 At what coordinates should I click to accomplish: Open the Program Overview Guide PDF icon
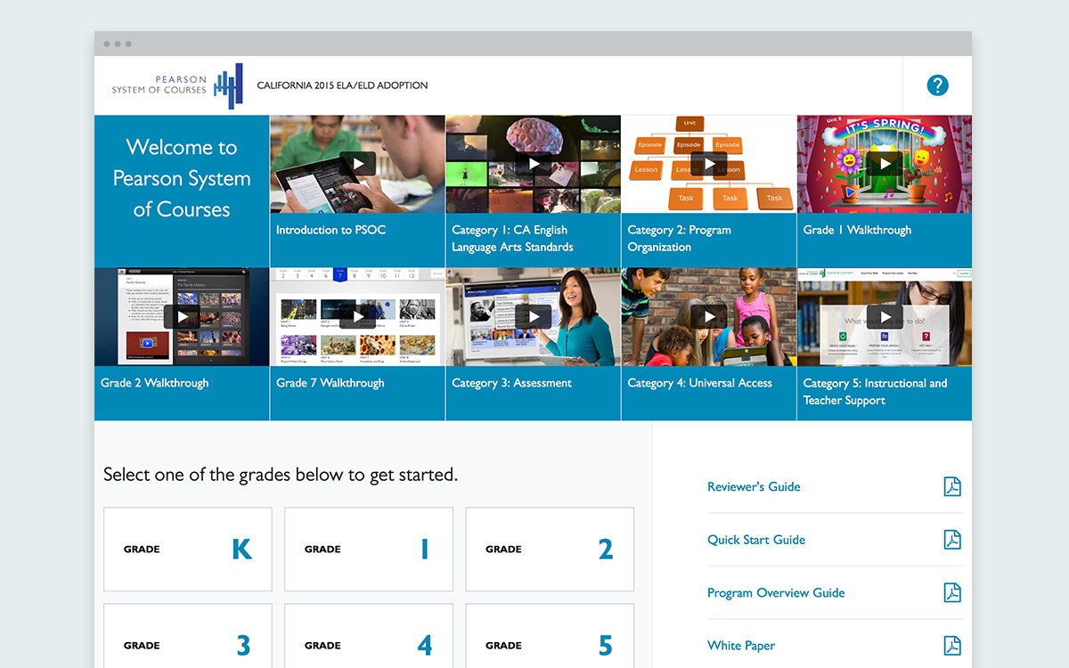point(952,592)
